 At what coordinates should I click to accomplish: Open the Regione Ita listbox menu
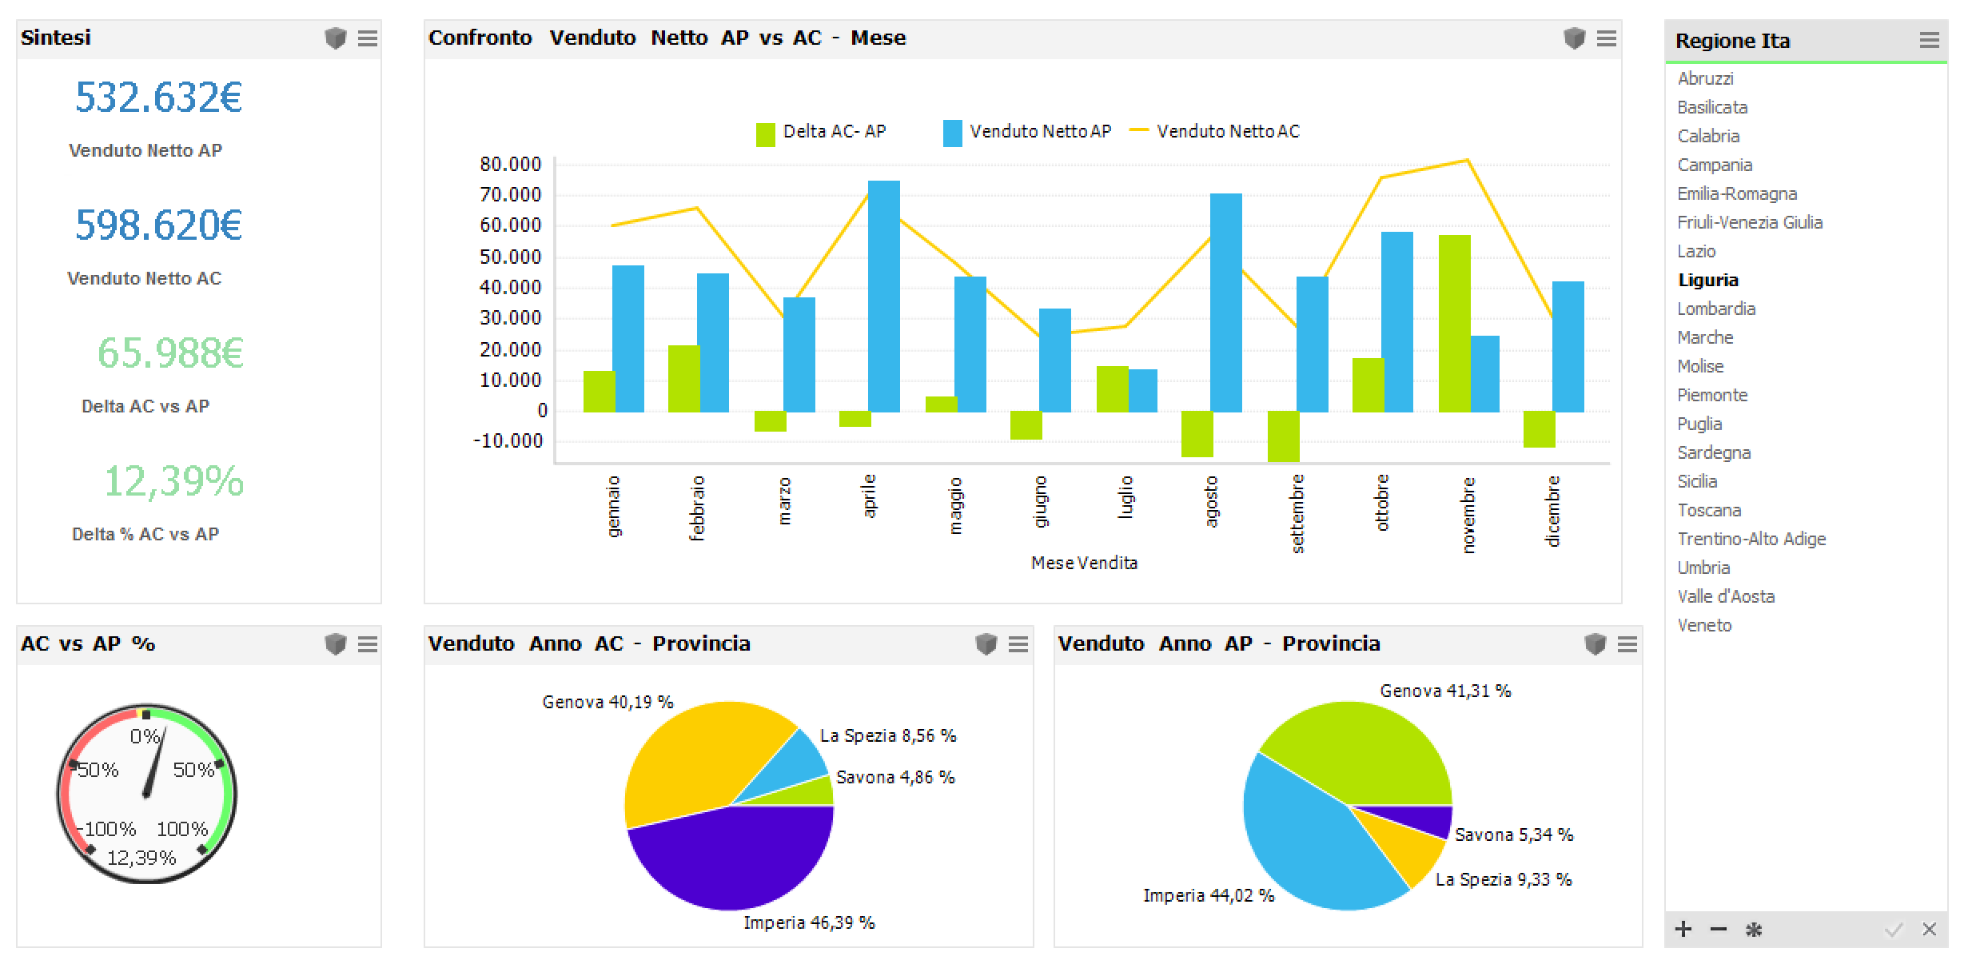1930,41
